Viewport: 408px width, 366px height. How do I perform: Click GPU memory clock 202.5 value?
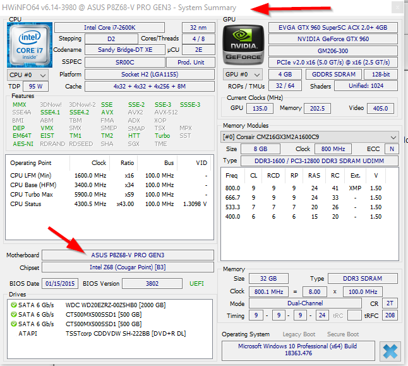point(317,108)
